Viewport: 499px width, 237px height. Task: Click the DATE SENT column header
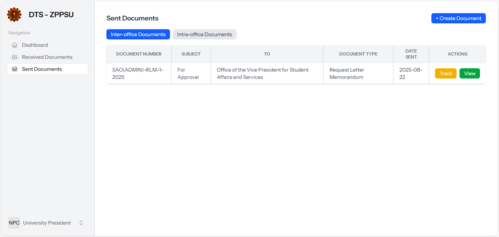411,54
